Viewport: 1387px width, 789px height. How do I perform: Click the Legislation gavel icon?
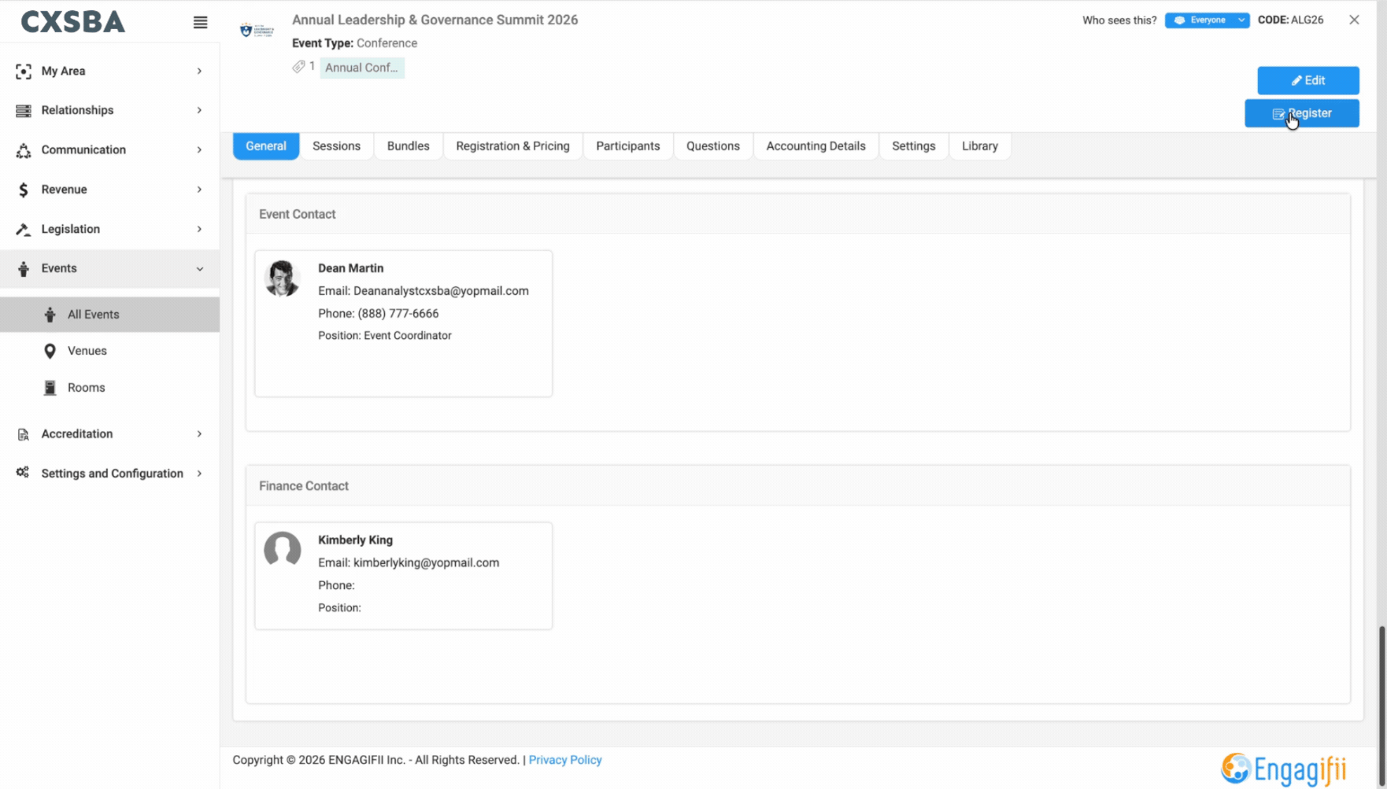(22, 229)
